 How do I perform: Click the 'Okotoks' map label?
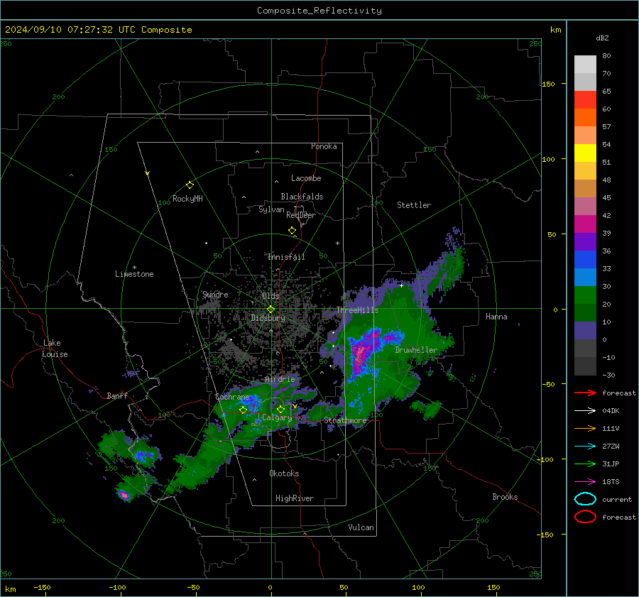[x=285, y=473]
